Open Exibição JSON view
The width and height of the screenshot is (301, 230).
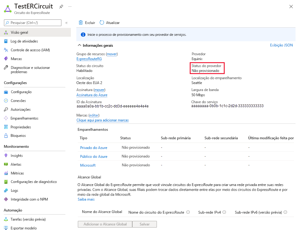point(281,45)
